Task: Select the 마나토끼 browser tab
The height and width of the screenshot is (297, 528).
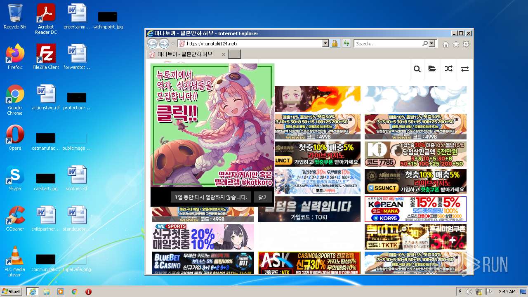Action: point(187,54)
